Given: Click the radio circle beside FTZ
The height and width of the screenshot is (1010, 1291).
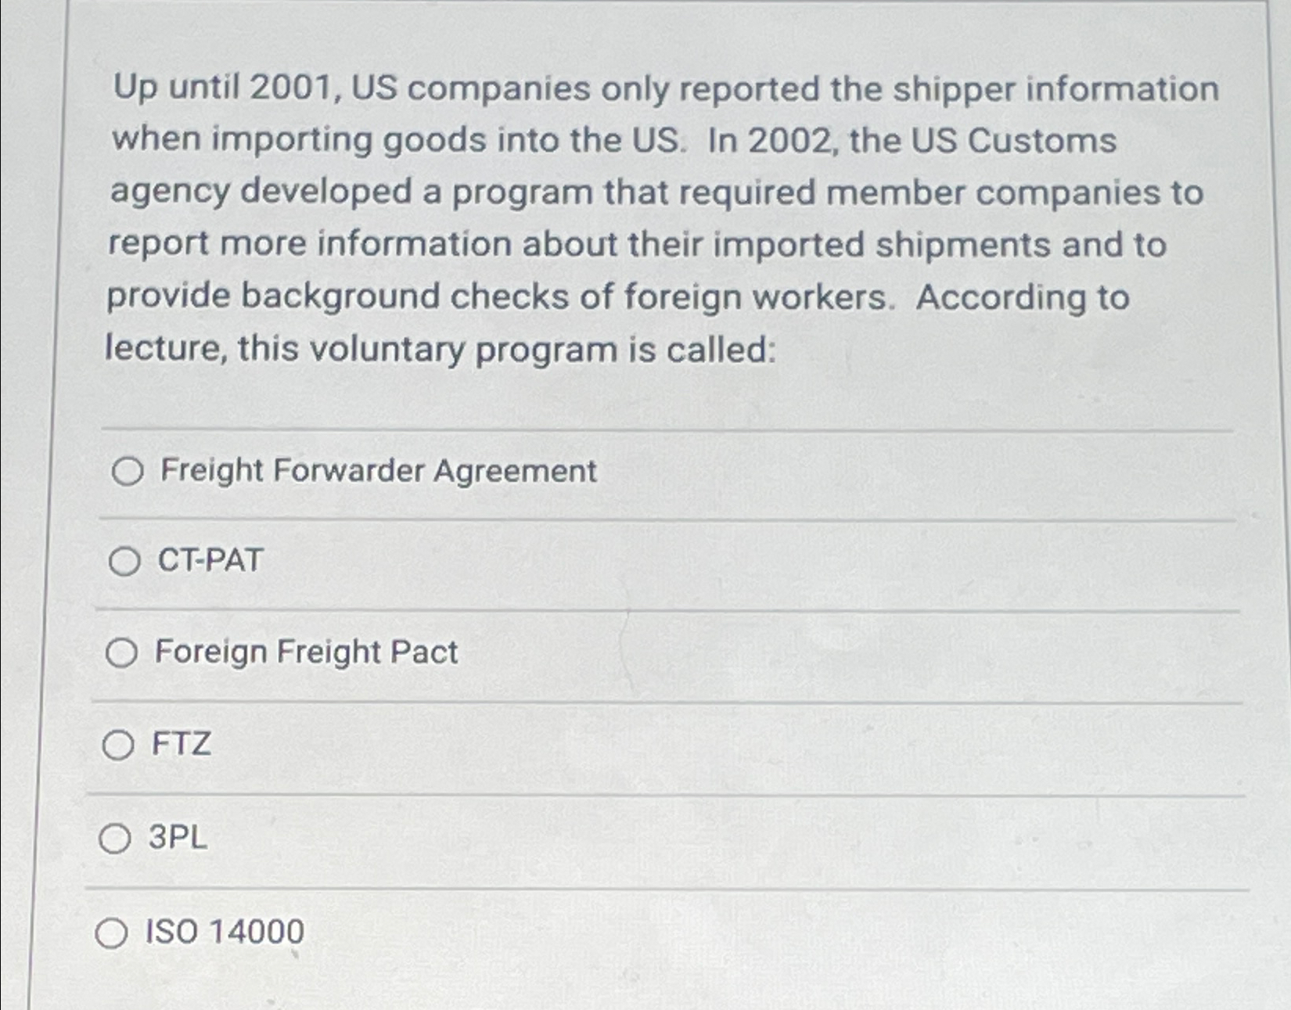Looking at the screenshot, I should click(x=117, y=746).
